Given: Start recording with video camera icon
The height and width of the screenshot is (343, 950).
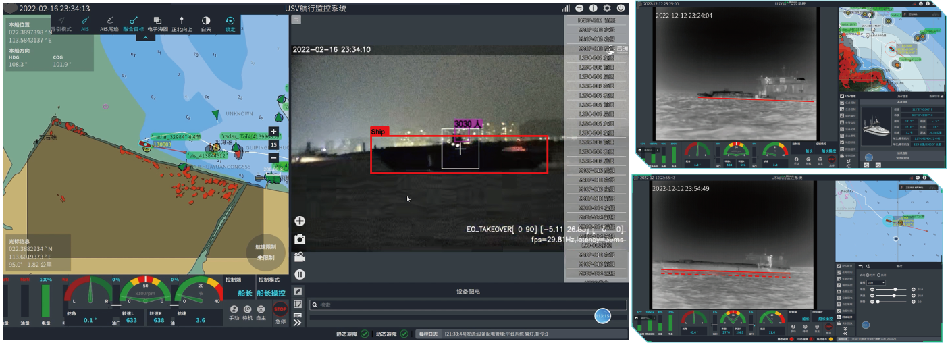Looking at the screenshot, I should 299,257.
